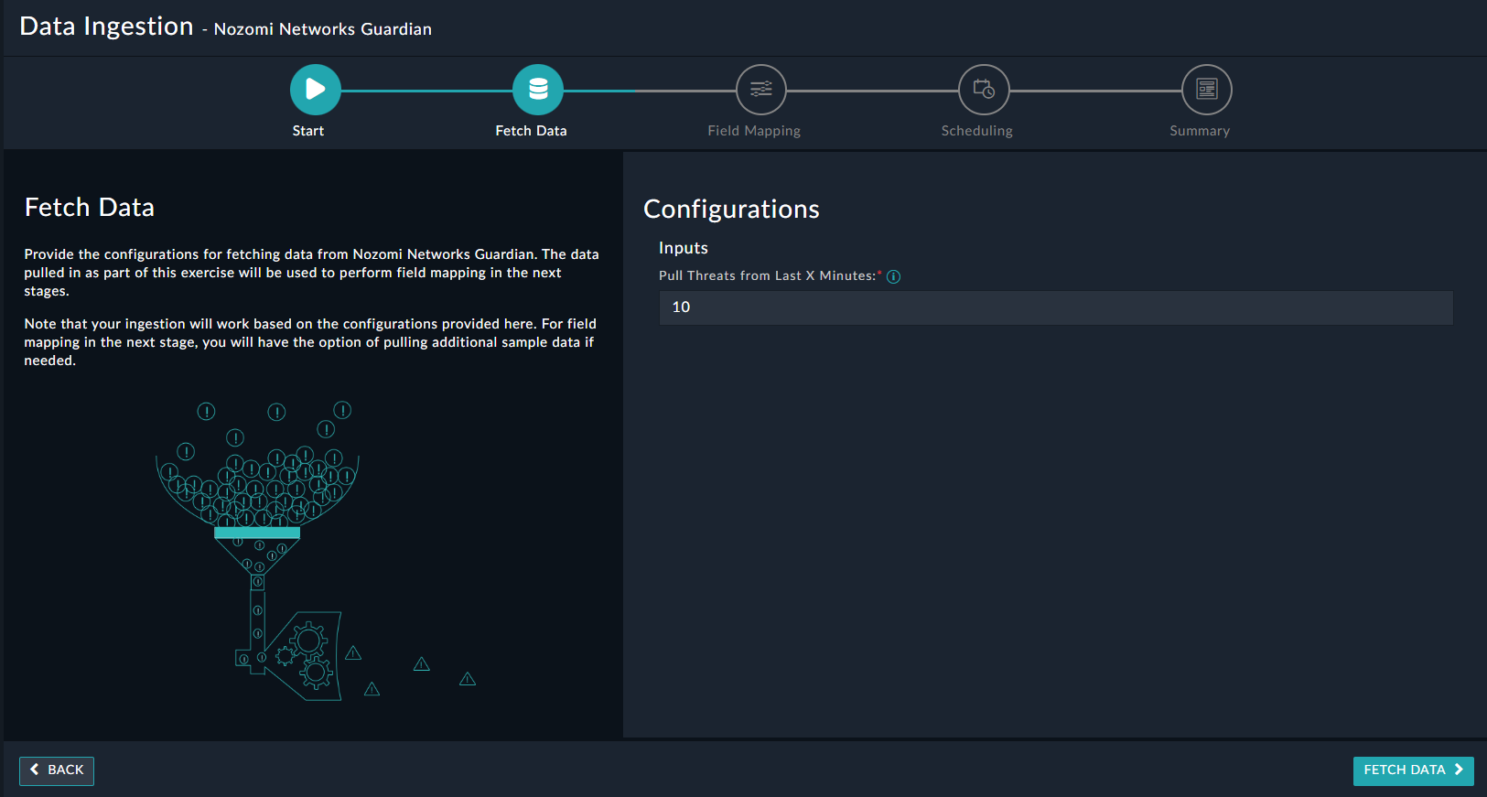1487x797 pixels.
Task: Click the "Start" step label
Action: [x=308, y=131]
